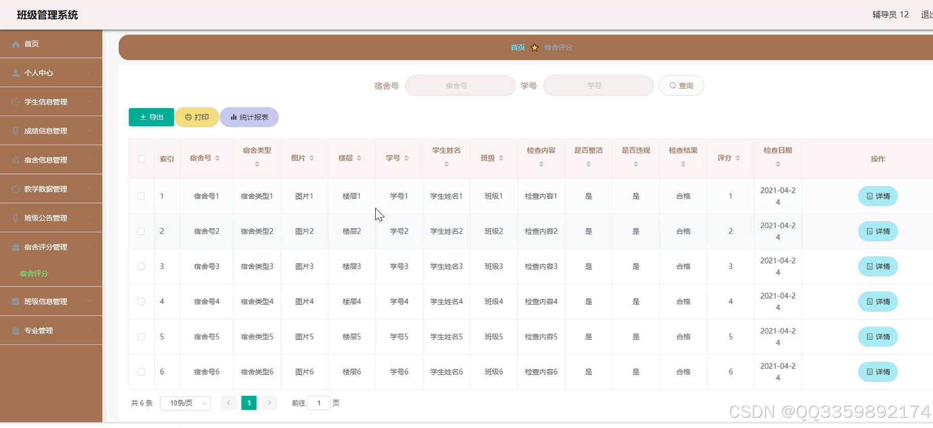The width and height of the screenshot is (933, 428).
Task: Open the 10条/页 page size dropdown
Action: tap(186, 403)
